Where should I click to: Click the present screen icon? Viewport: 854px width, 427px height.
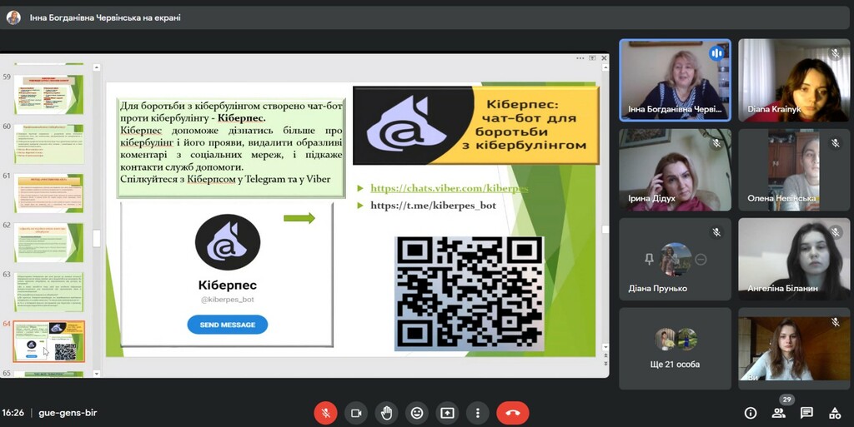click(448, 412)
